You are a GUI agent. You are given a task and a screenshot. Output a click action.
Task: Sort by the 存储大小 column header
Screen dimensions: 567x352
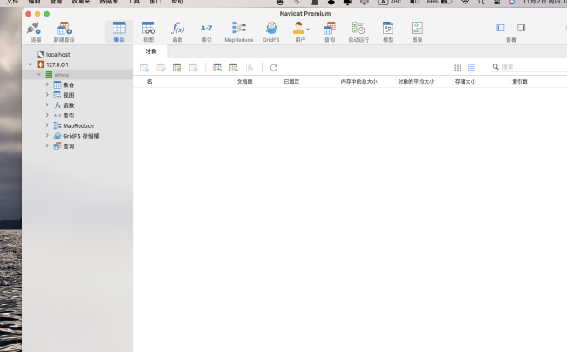(466, 82)
